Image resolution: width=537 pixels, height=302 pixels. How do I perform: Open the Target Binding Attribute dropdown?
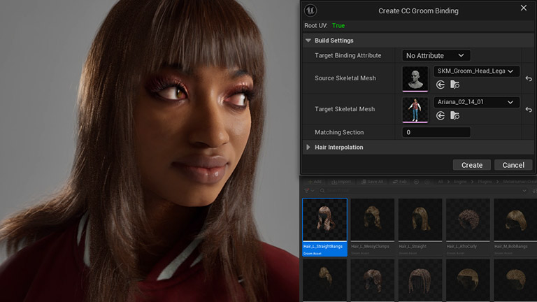tap(436, 55)
